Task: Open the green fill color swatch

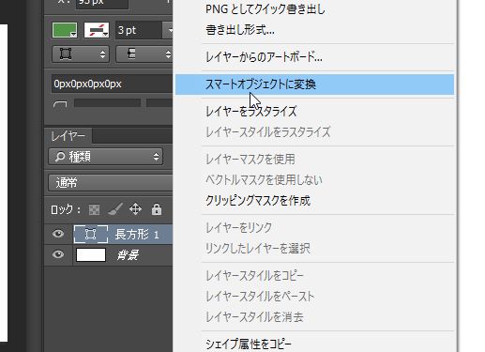Action: 65,30
